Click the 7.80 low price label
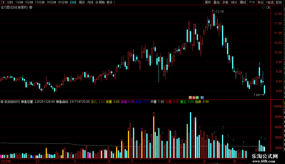Screen dimensions: 285x164 (x=256, y=95)
